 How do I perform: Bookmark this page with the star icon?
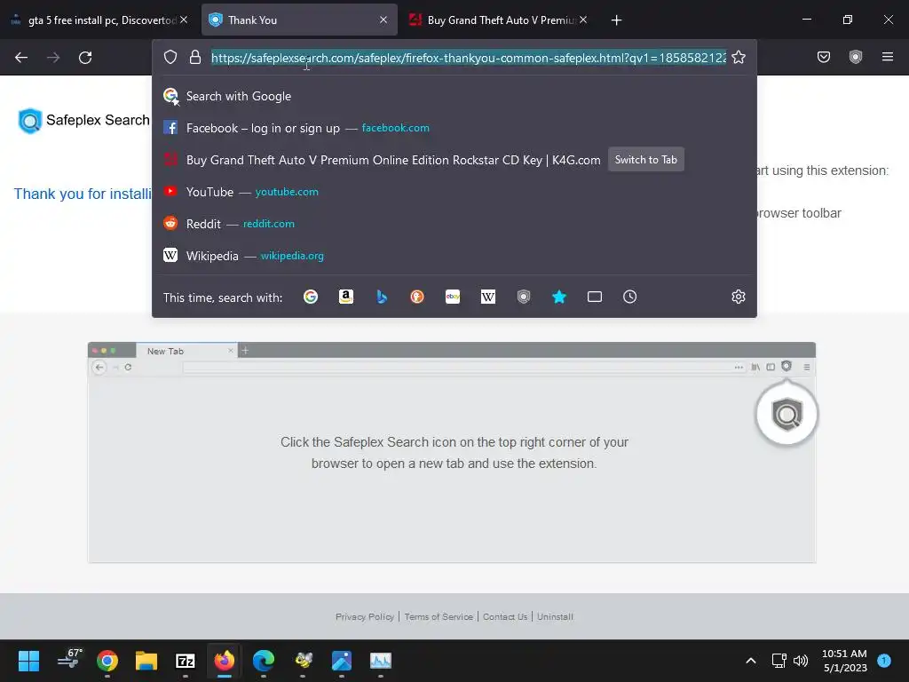click(x=738, y=57)
